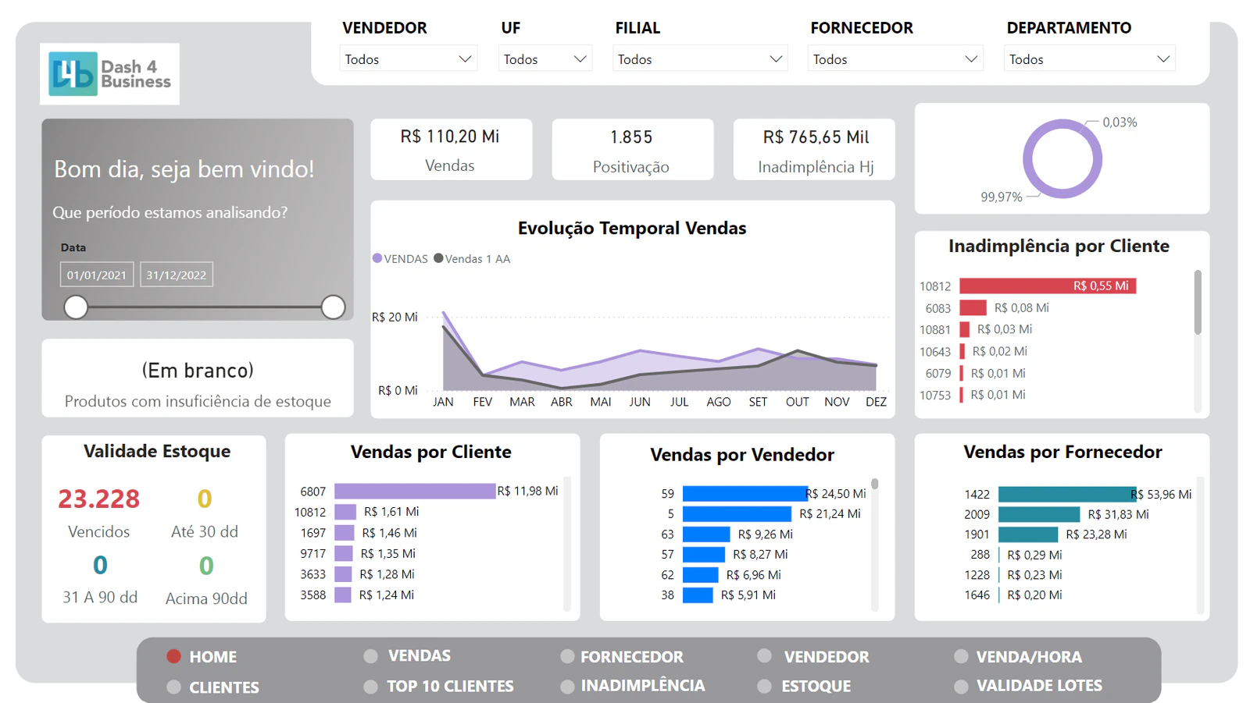Viewport: 1250px width, 703px height.
Task: Click the Vendas 1 AA legend marker
Action: point(438,258)
